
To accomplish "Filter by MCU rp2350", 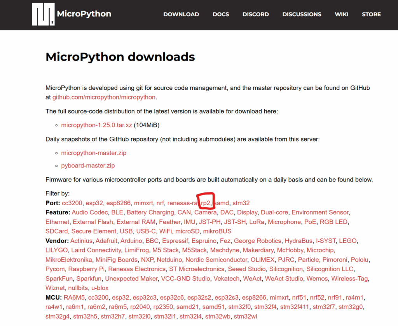I will pyautogui.click(x=163, y=307).
